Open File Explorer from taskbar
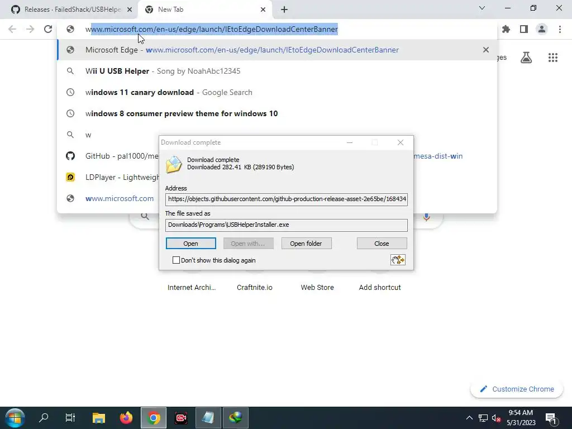This screenshot has height=429, width=572. (x=98, y=418)
